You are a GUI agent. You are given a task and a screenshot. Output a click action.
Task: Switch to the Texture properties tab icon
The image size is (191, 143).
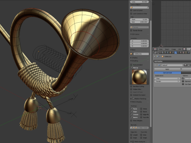[183, 52]
